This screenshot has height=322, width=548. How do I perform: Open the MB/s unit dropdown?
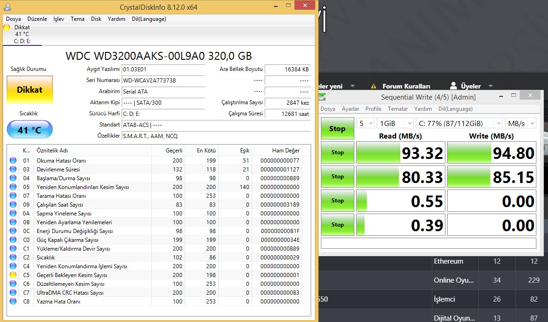point(521,123)
